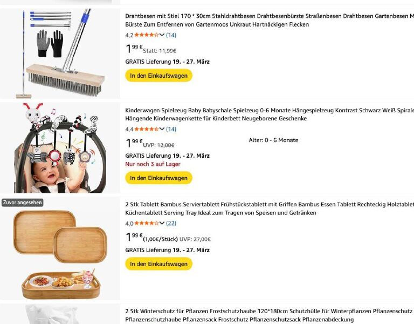
Task: Click the 1,99 € price of the bamboo tray
Action: 134,237
